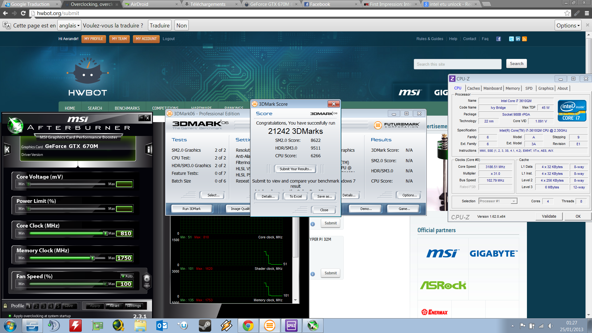This screenshot has width=592, height=333.
Task: Switch to CPU-Z SPD tab
Action: click(x=529, y=88)
